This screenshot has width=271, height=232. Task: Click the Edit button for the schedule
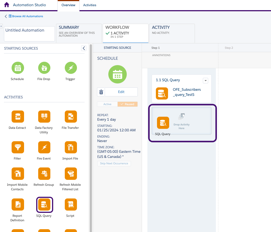121,92
